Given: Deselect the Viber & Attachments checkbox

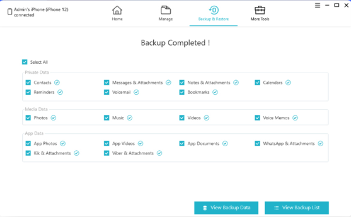Looking at the screenshot, I should click(106, 153).
